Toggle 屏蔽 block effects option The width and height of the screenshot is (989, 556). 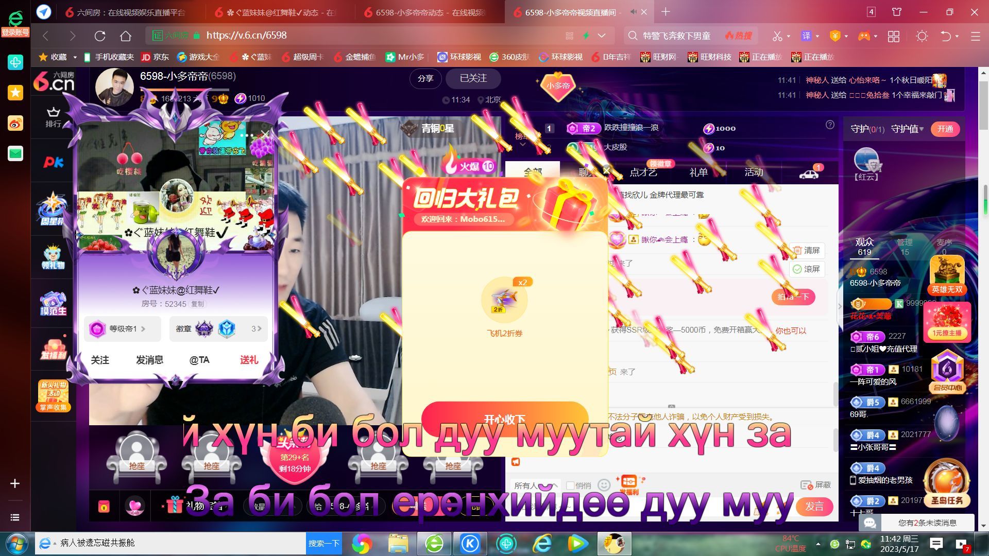(x=816, y=485)
